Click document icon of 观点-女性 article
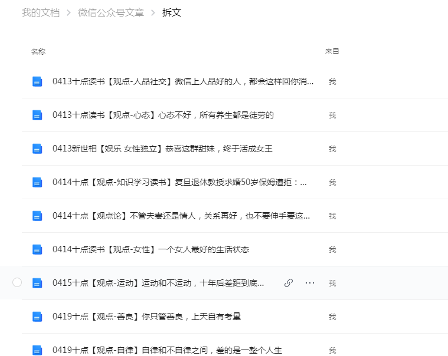Screen dimensions: 448x356 37,249
